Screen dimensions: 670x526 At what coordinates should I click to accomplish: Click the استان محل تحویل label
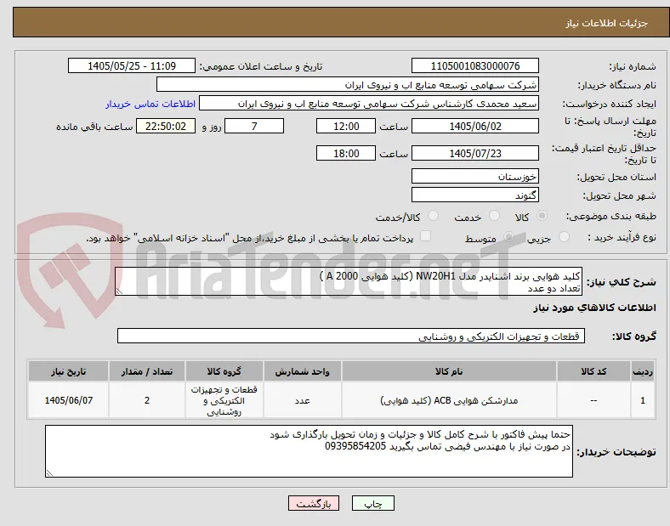pyautogui.click(x=616, y=177)
